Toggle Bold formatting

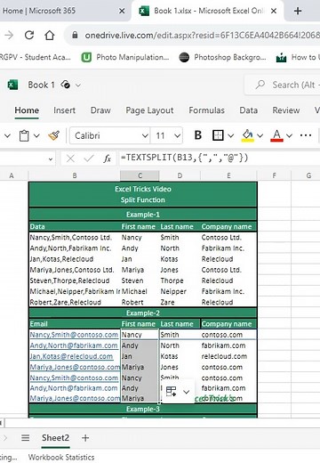coord(198,135)
